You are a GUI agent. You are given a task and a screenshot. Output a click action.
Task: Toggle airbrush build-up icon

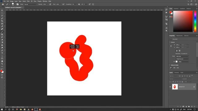[63, 4]
